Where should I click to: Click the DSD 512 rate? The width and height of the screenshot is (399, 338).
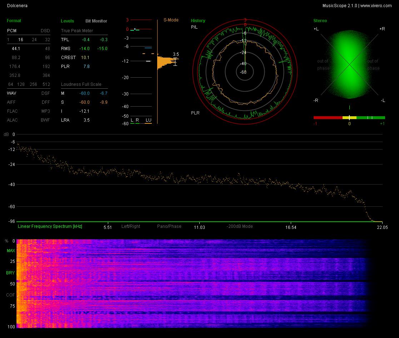pyautogui.click(x=46, y=84)
